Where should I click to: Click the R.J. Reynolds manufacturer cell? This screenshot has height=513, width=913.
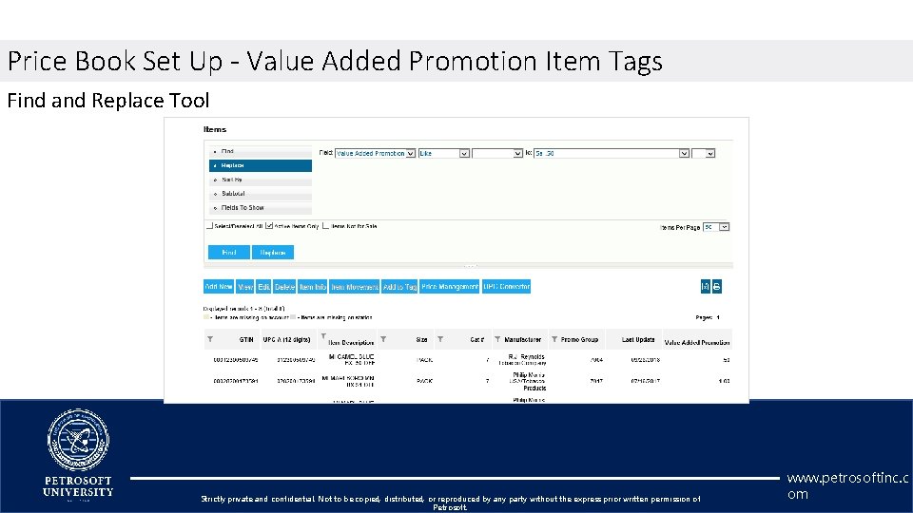pos(522,359)
